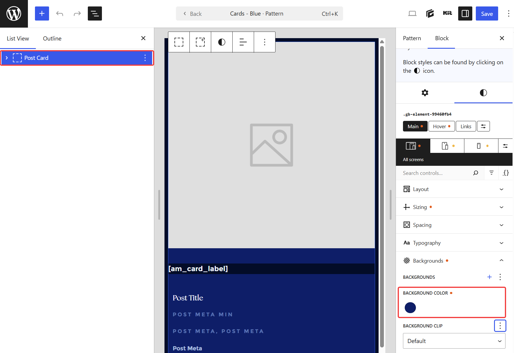Click the container block type toolbar icon
This screenshot has width=514, height=353.
tap(179, 42)
